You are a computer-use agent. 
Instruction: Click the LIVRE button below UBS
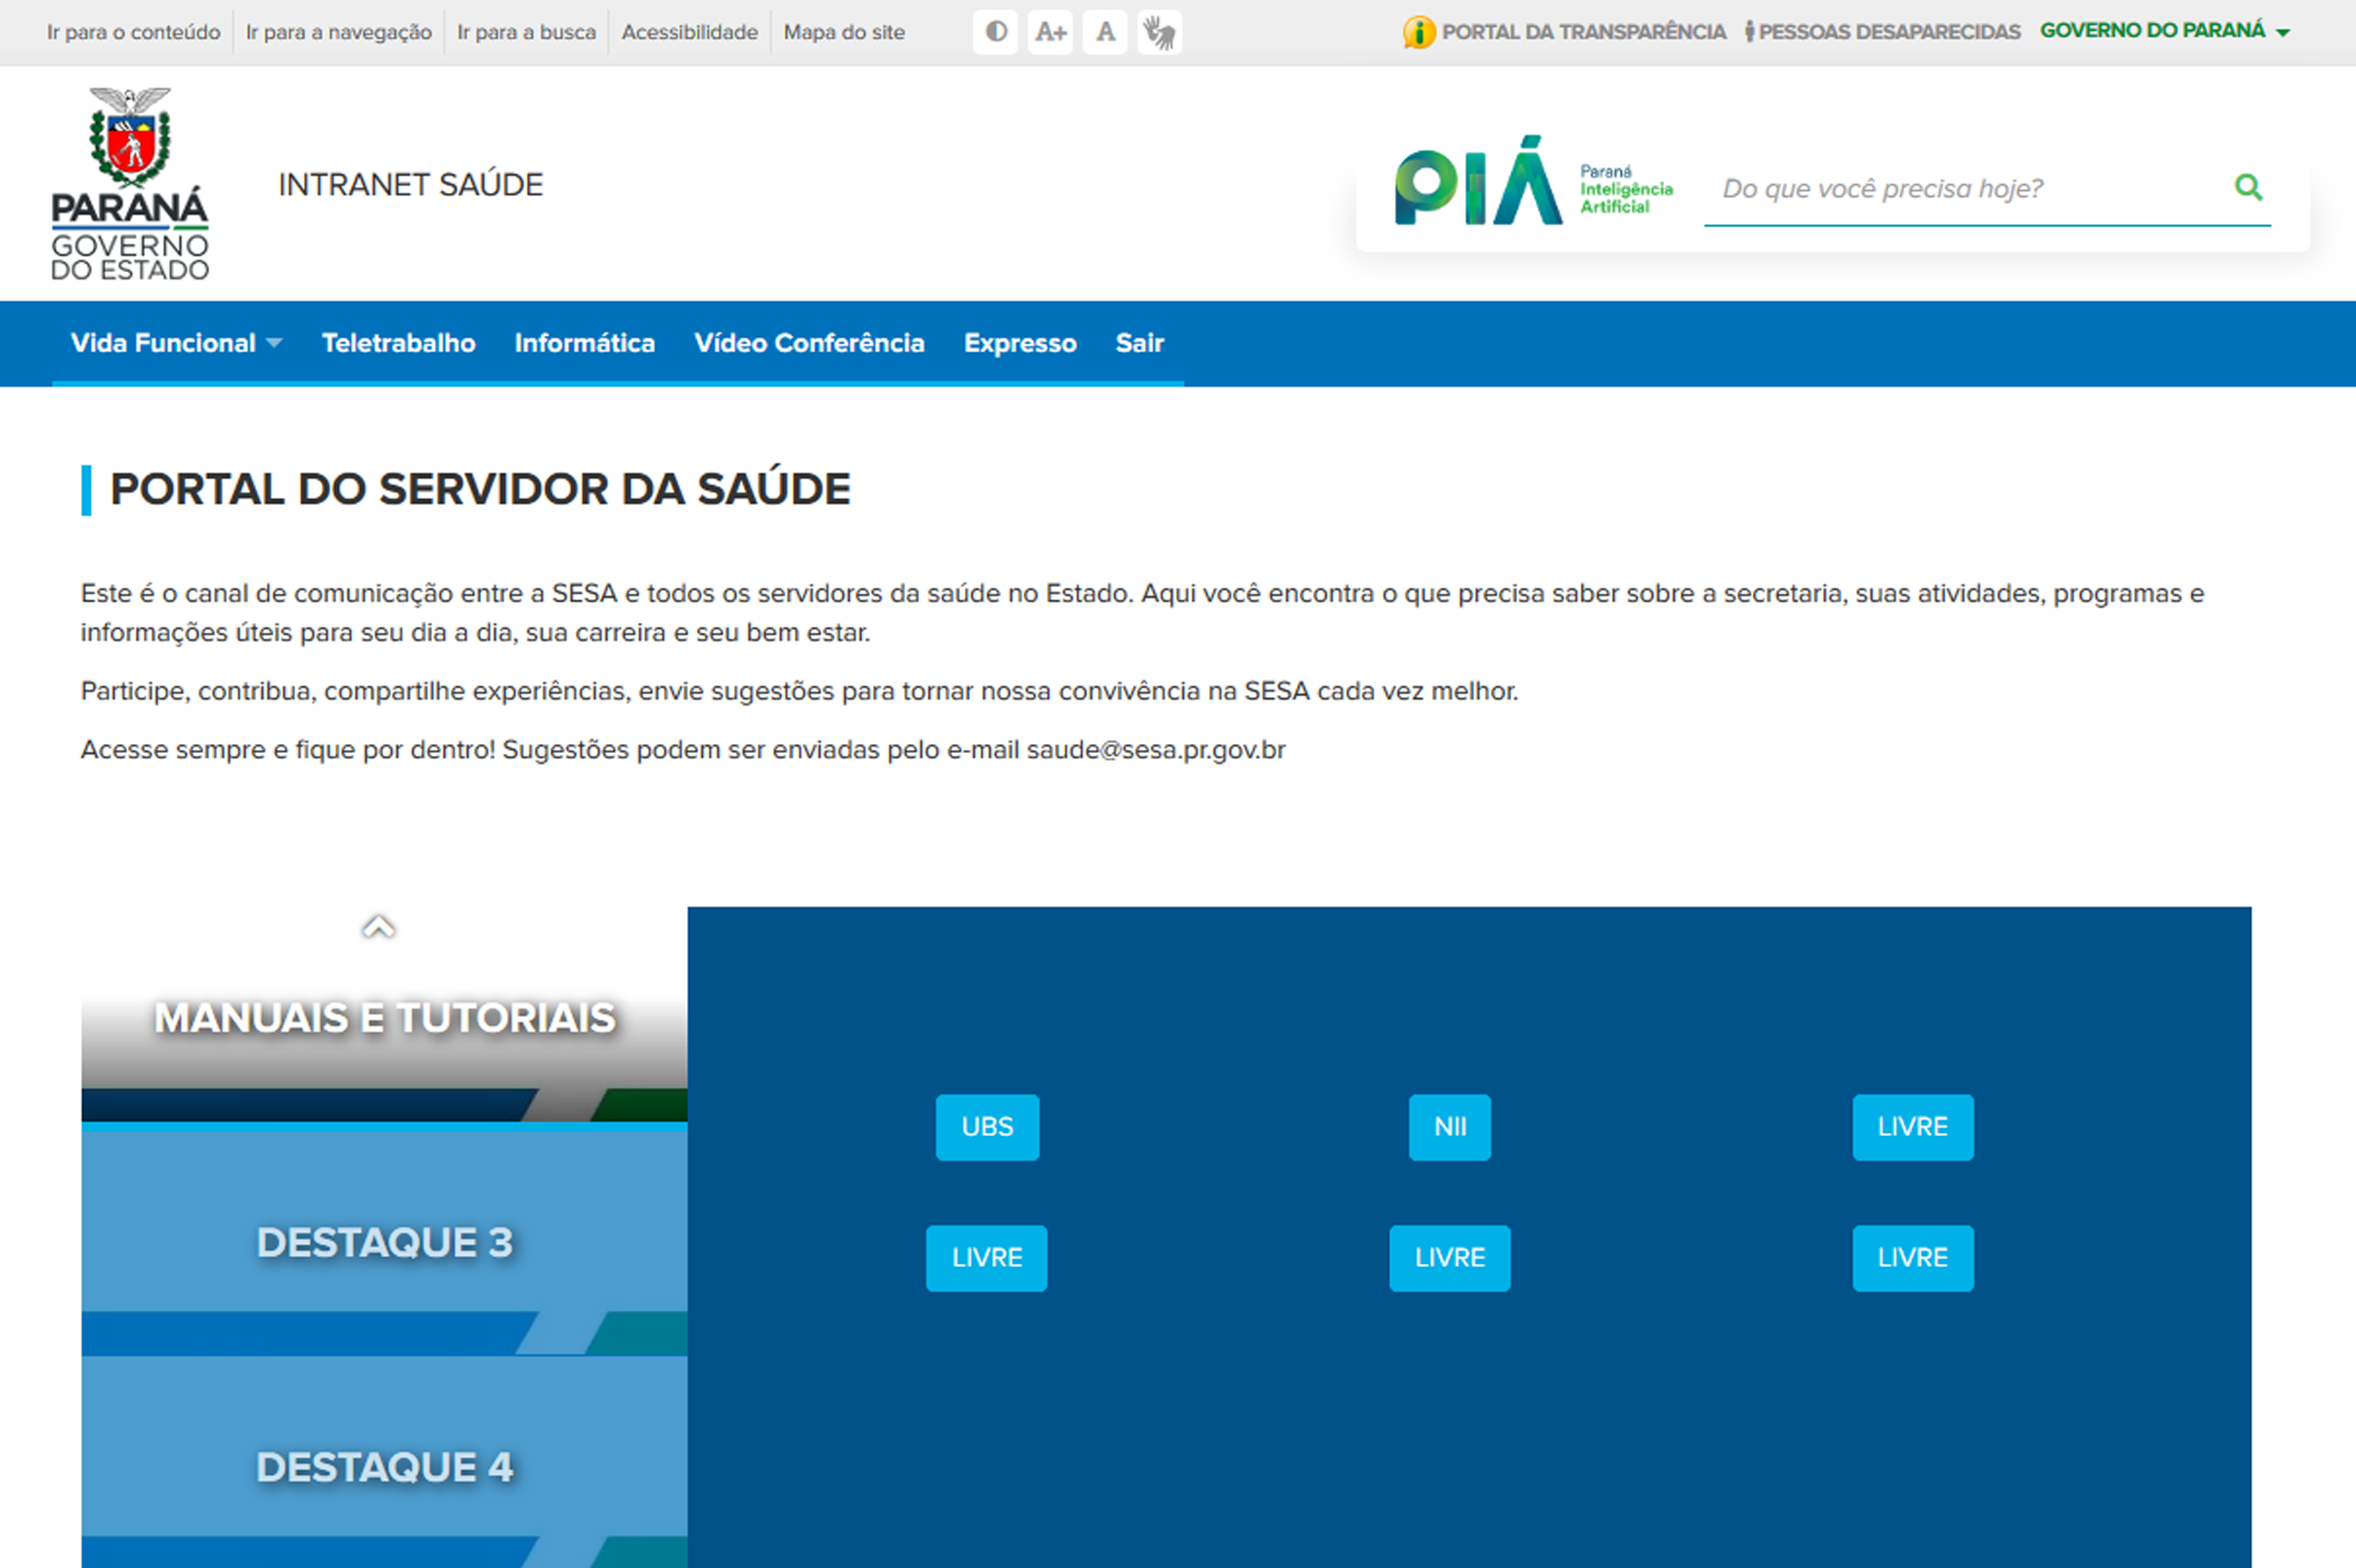coord(986,1258)
